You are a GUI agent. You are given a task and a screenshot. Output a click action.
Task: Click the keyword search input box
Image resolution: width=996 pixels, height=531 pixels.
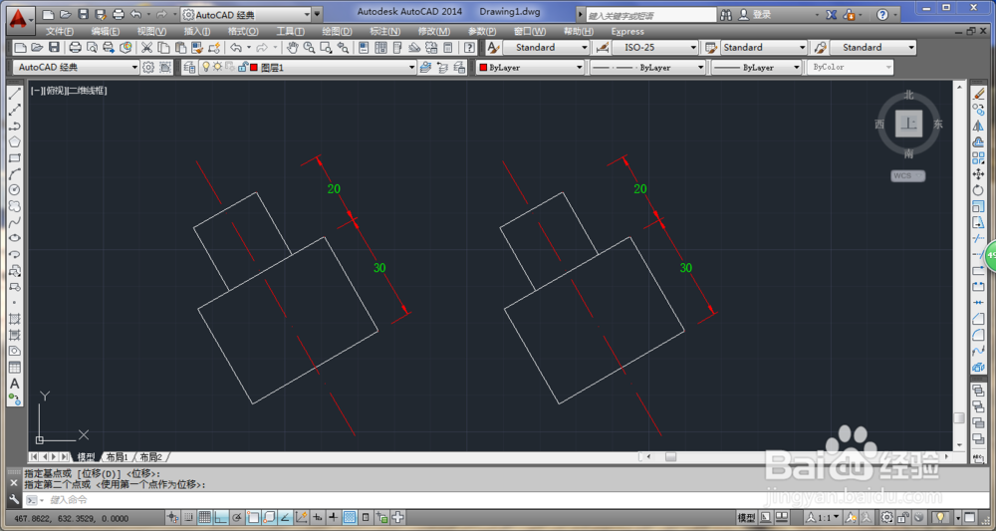(x=650, y=15)
